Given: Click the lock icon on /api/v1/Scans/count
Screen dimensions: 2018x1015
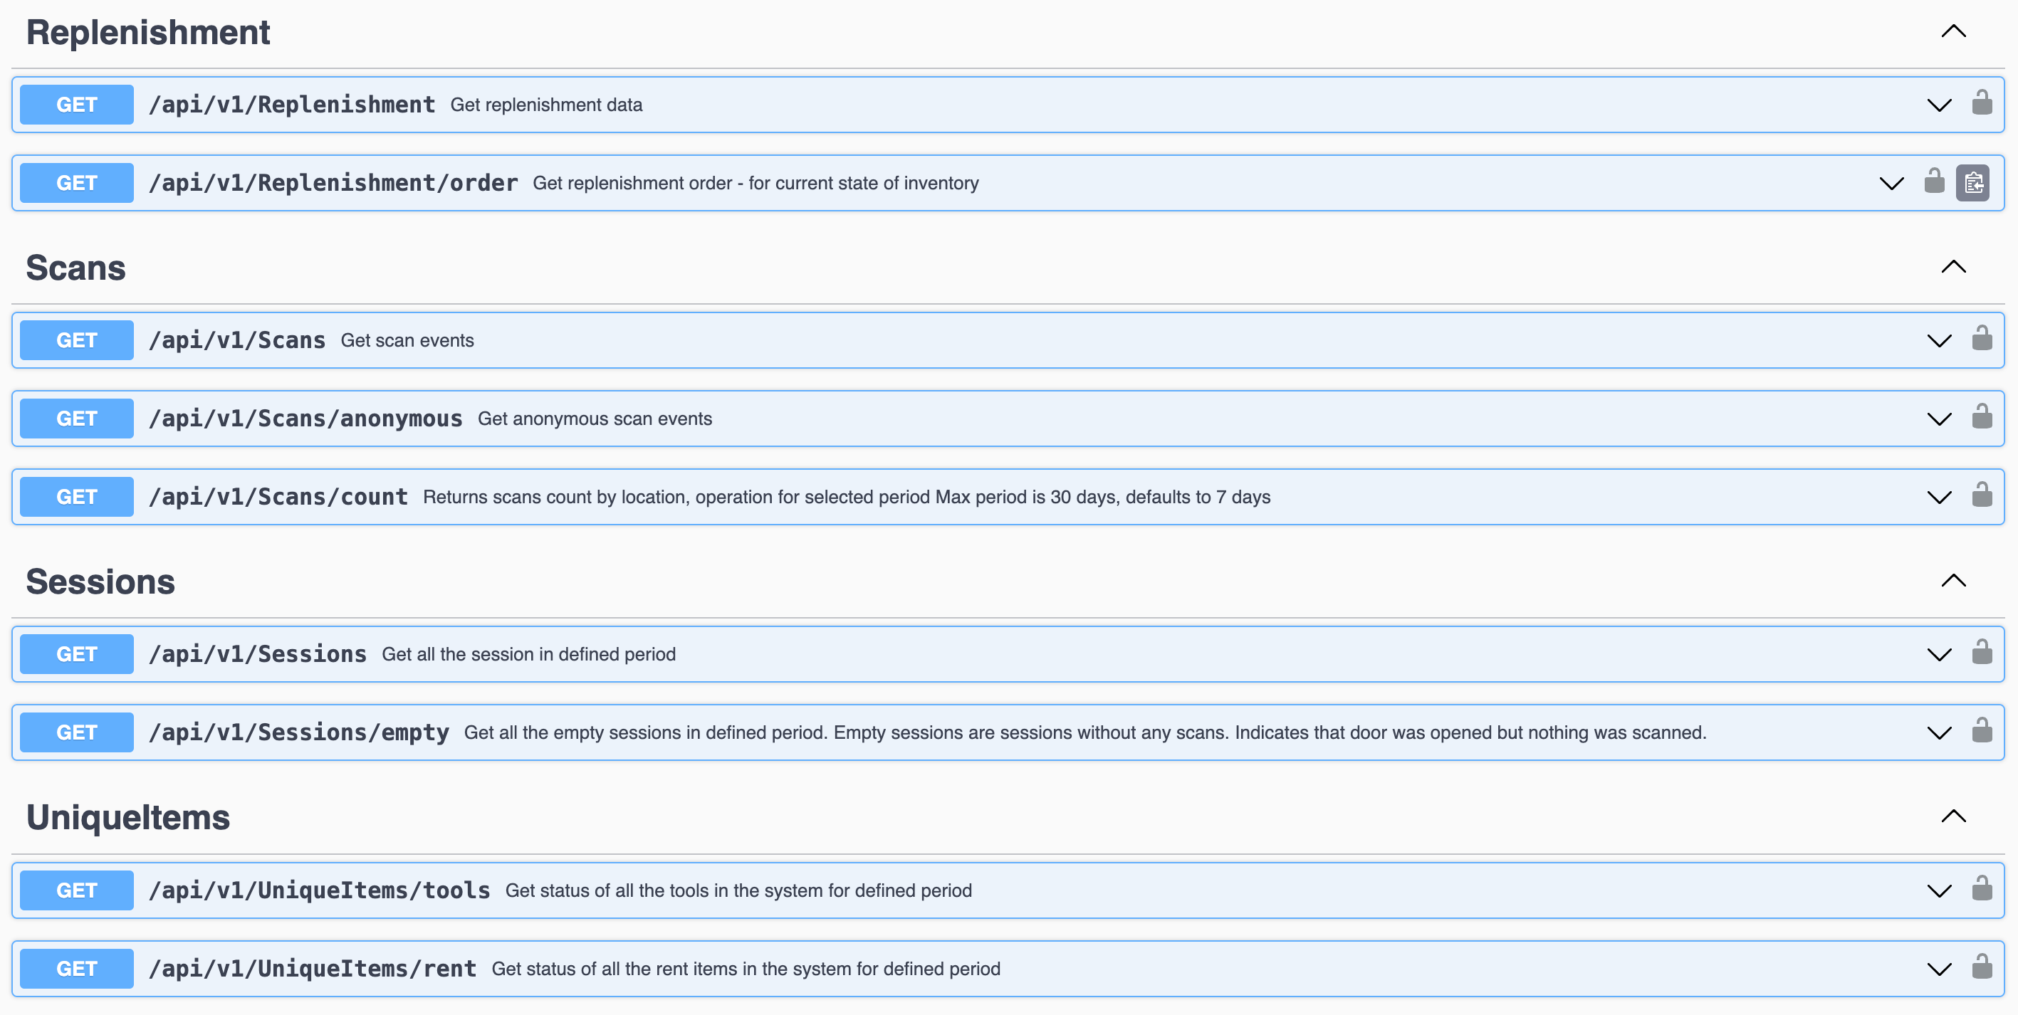Looking at the screenshot, I should [x=1981, y=494].
